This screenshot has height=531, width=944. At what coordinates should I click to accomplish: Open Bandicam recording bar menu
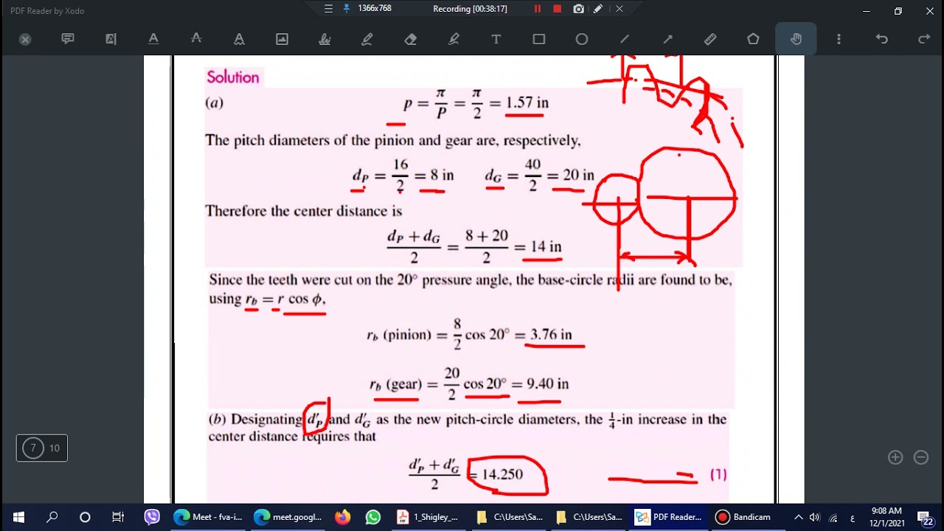329,8
